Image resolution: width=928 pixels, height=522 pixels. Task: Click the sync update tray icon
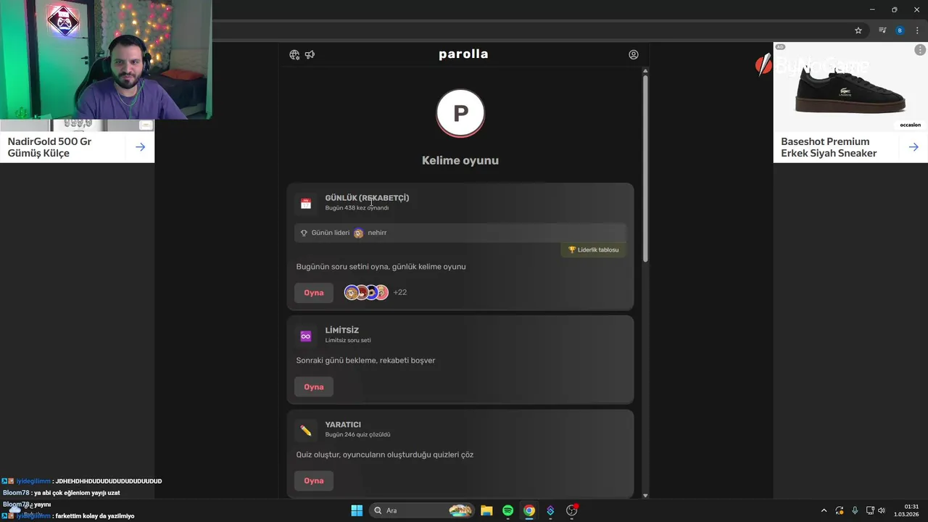pos(840,510)
